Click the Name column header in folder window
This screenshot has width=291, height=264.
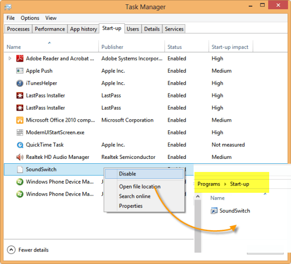click(217, 198)
